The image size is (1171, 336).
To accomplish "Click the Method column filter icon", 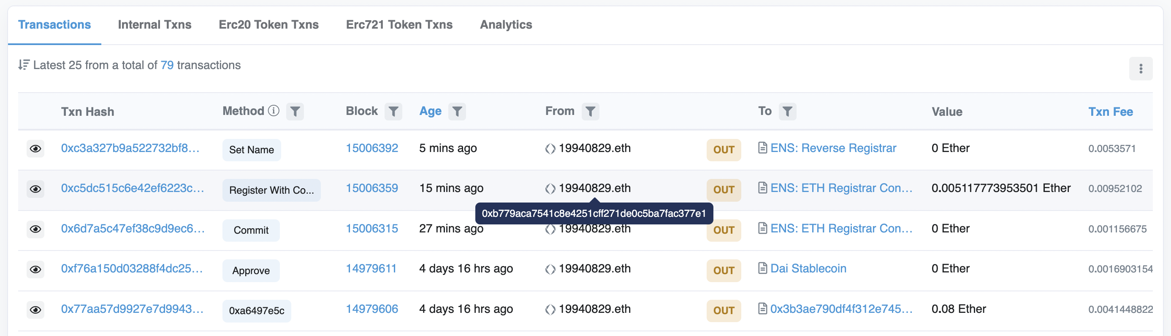I will (295, 112).
